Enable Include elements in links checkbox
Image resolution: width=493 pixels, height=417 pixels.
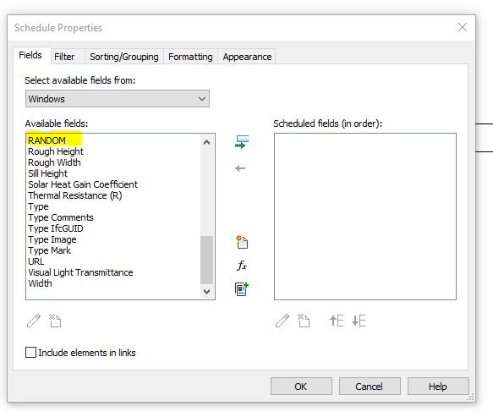30,352
